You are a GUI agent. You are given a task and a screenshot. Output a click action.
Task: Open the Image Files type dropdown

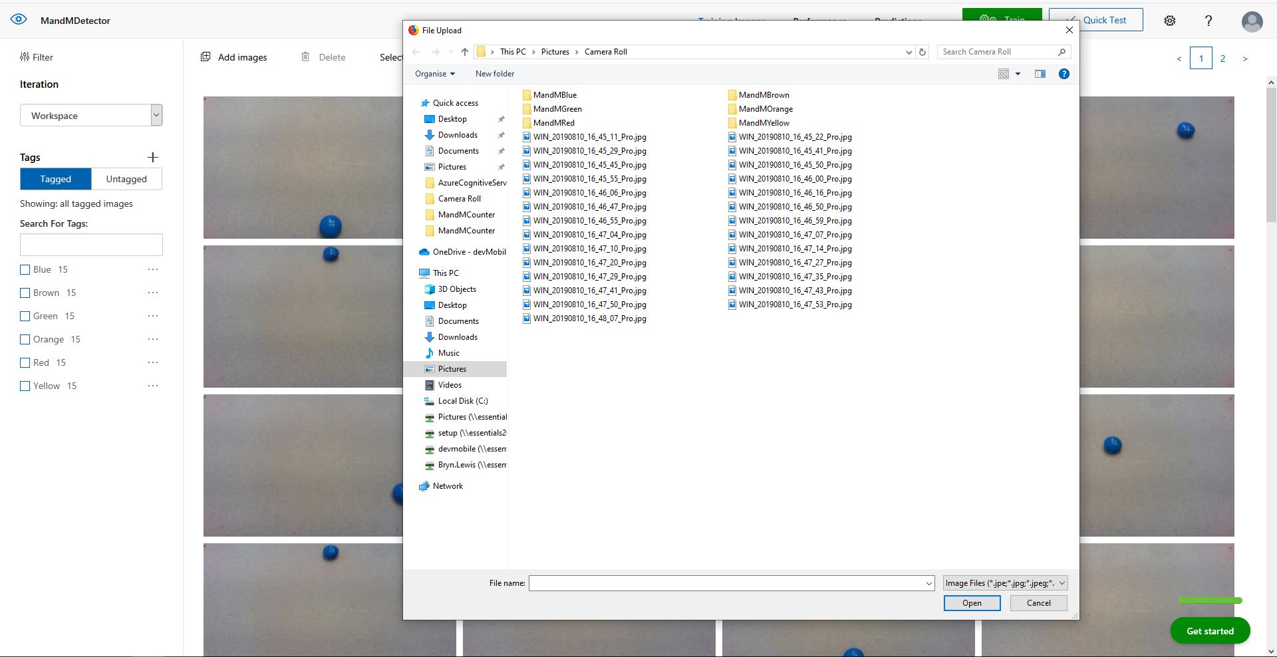(1004, 583)
